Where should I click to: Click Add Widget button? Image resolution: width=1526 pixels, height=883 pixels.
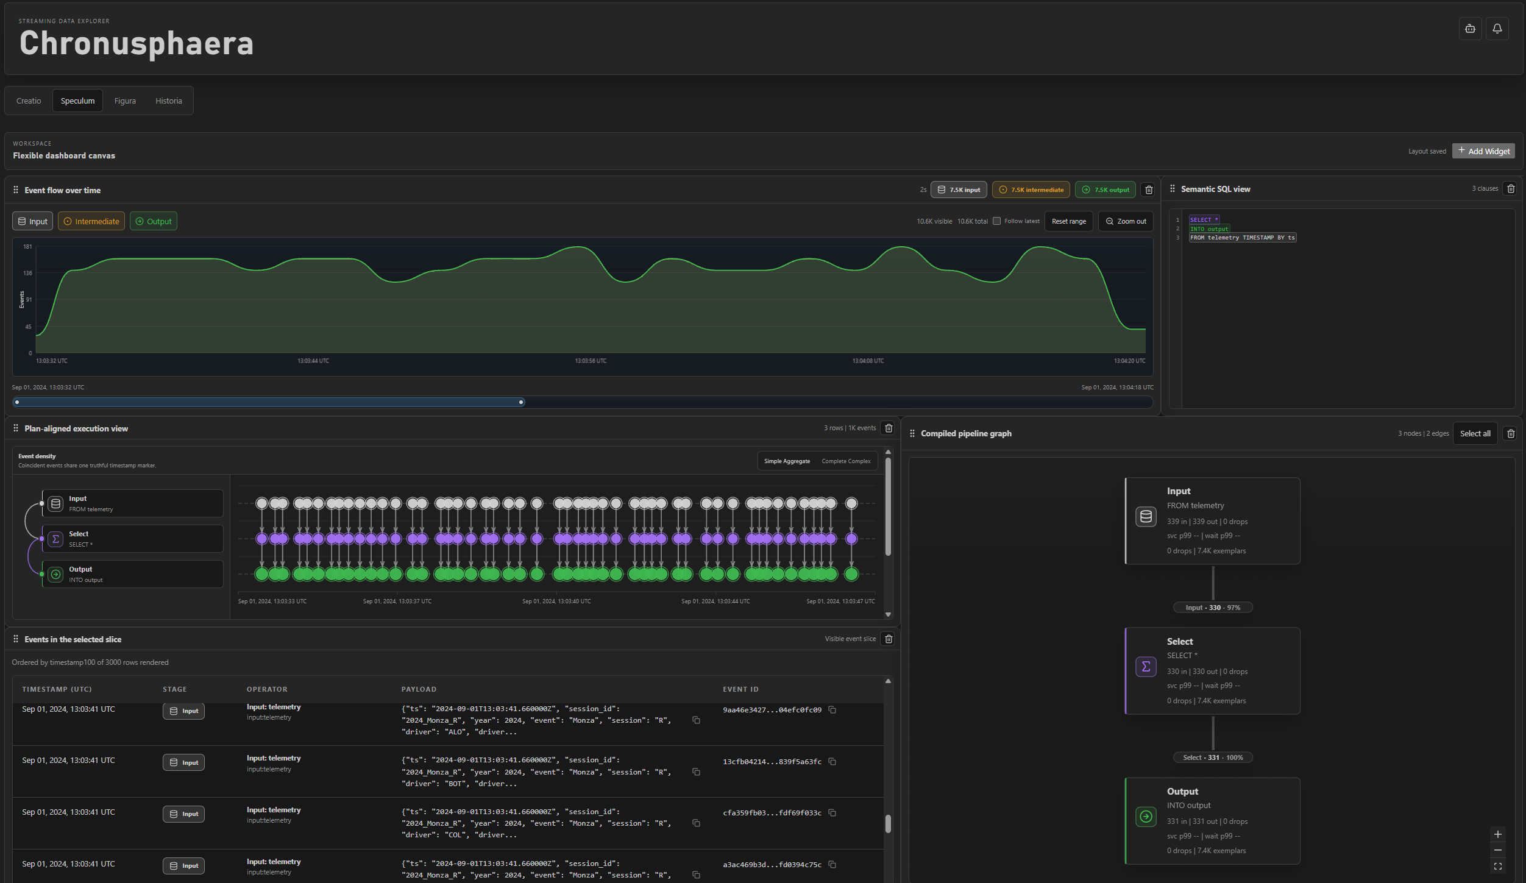pos(1483,151)
